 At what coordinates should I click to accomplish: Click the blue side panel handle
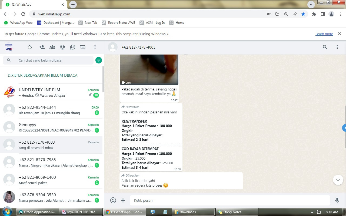coord(344,128)
